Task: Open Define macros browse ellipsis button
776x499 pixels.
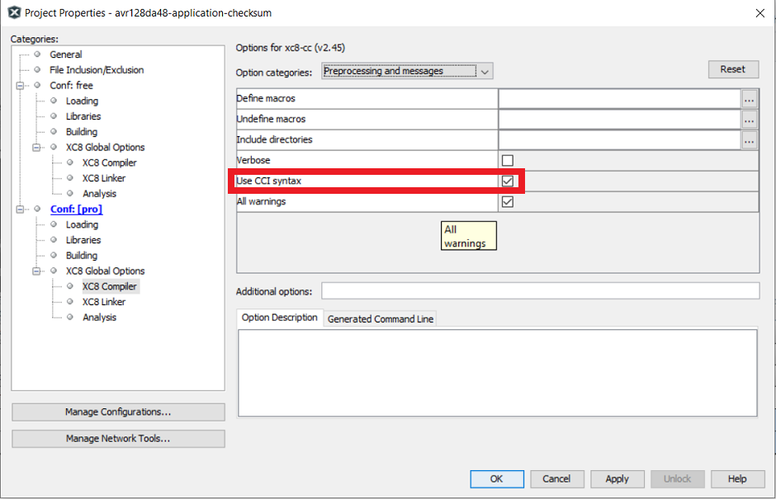Action: [x=750, y=99]
